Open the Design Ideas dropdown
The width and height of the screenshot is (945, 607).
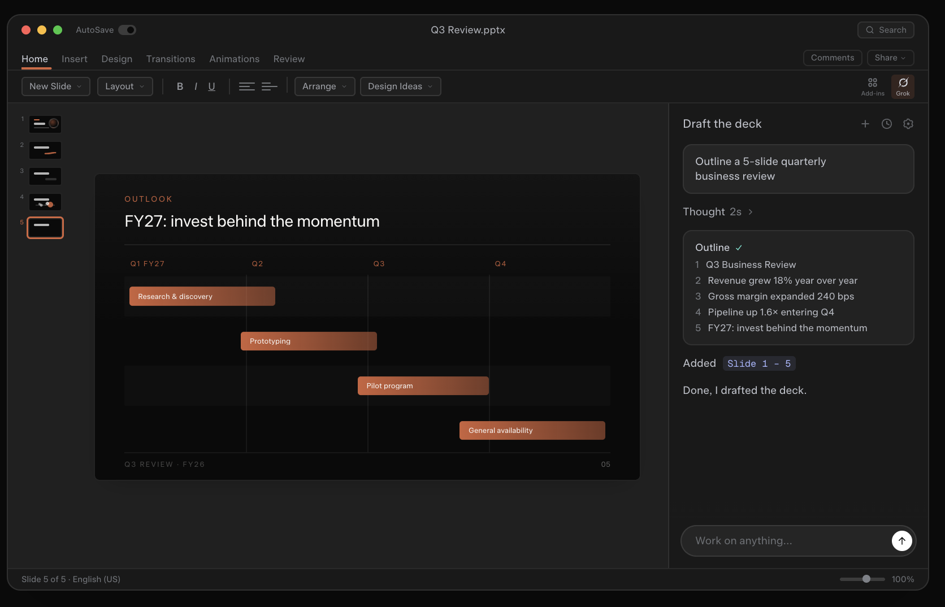coord(401,86)
